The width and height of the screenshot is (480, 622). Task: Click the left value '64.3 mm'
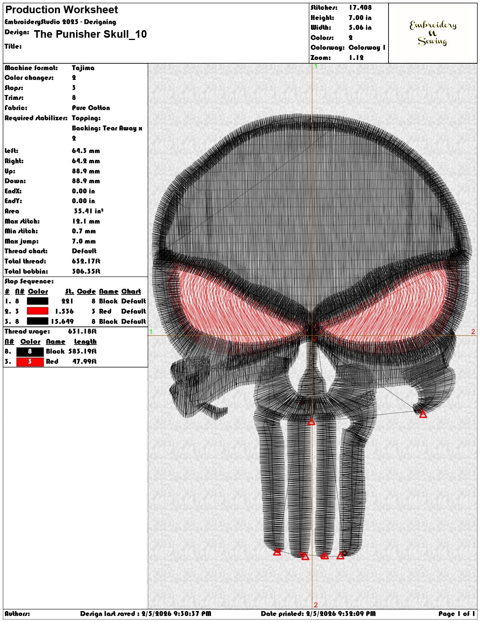pos(86,151)
